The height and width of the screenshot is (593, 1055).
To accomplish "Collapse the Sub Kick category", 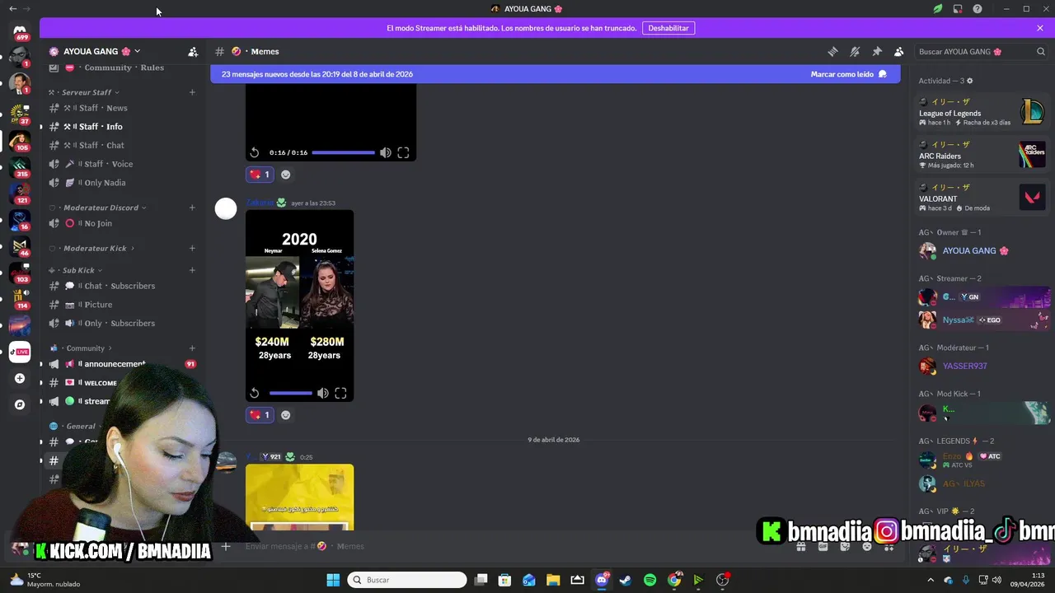I will (76, 270).
